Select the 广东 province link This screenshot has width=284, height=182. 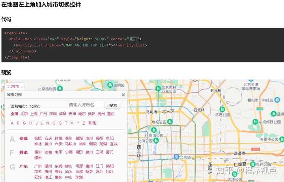click(x=24, y=166)
